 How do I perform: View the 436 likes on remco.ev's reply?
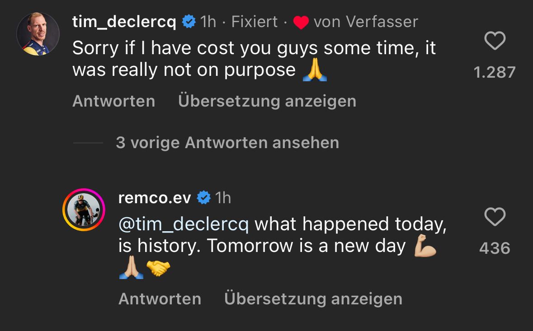pos(495,248)
